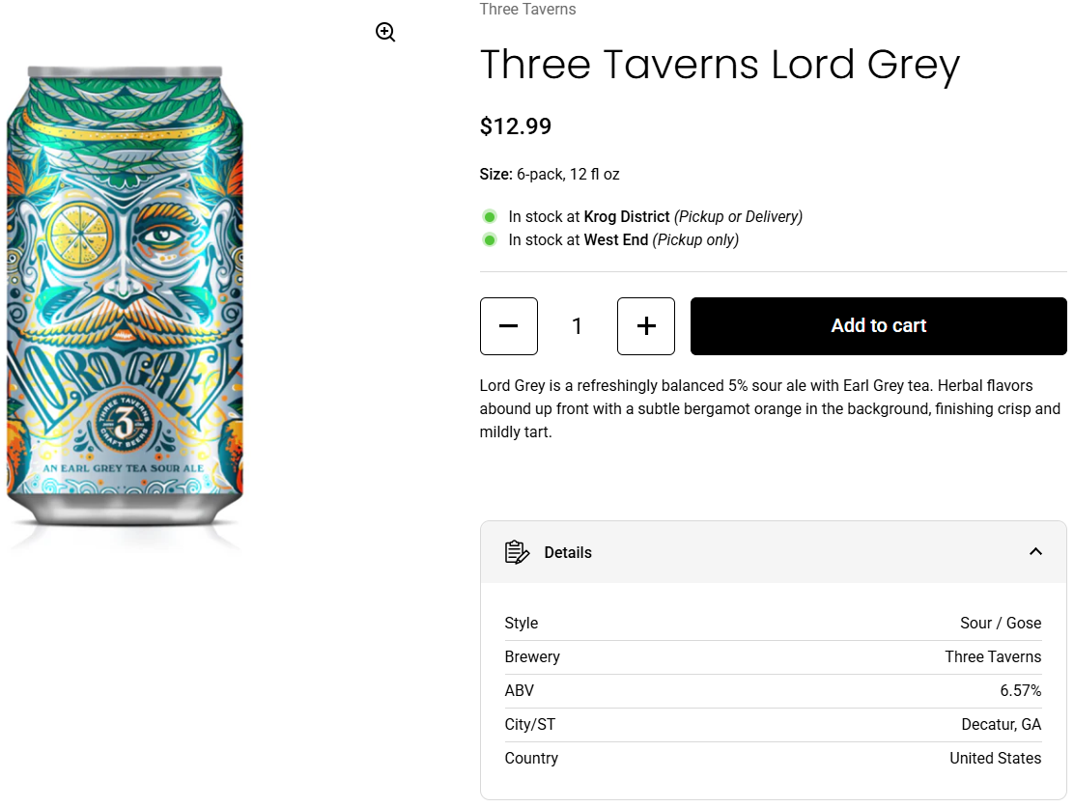Viewport: 1074px width, 807px height.
Task: Click the Three Taverns Lord Grey title
Action: tap(720, 65)
